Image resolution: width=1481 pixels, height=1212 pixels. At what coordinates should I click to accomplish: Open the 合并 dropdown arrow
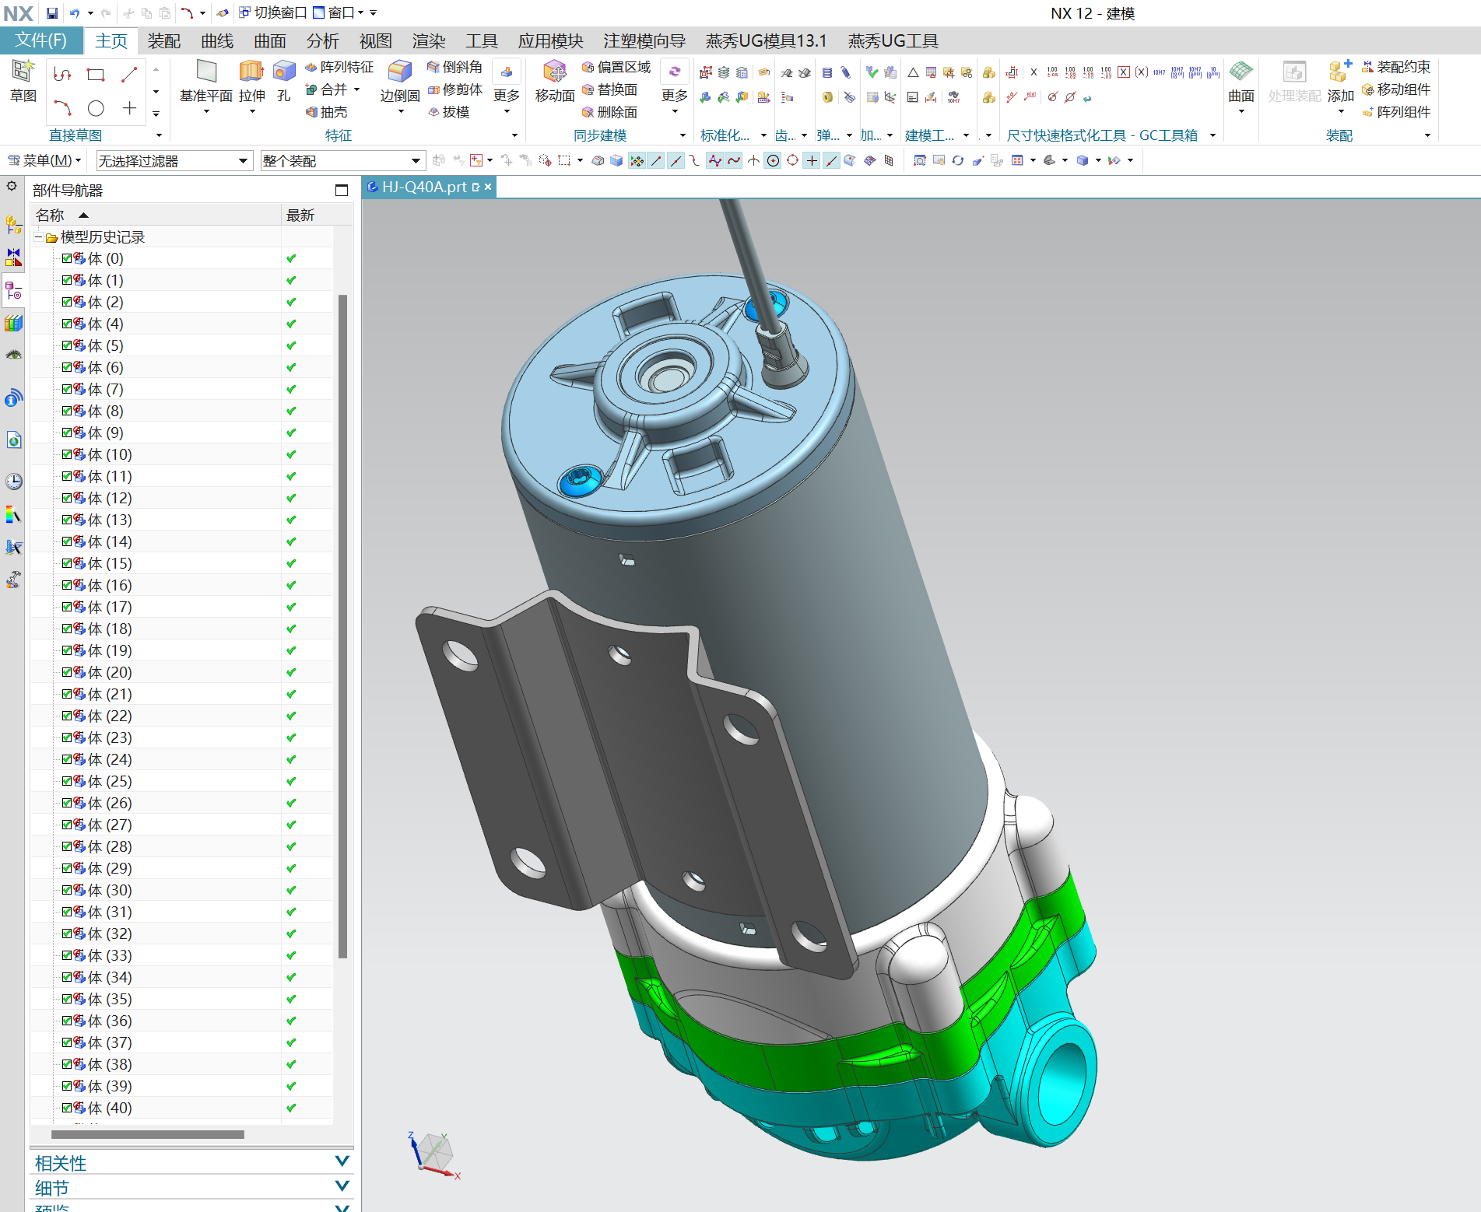point(356,89)
